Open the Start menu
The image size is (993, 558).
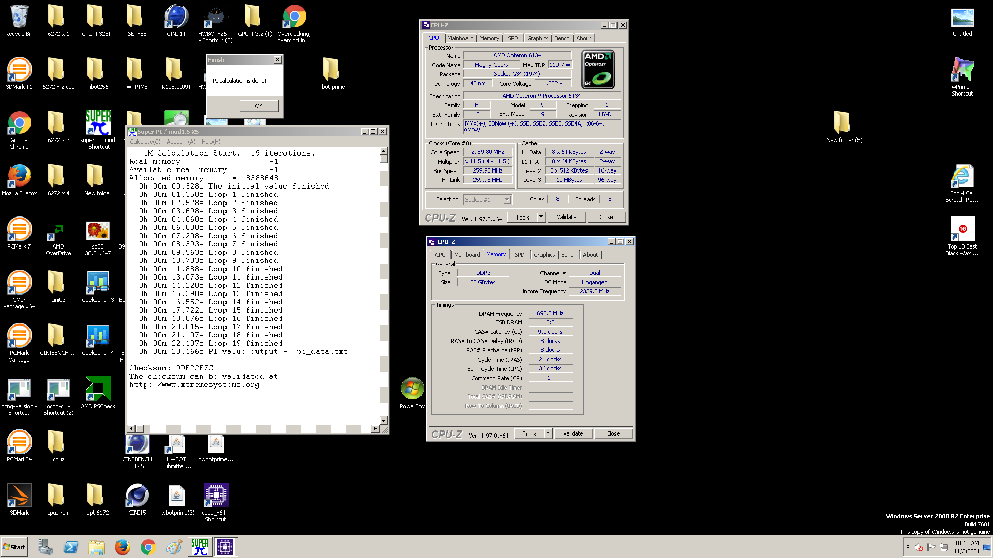14,547
